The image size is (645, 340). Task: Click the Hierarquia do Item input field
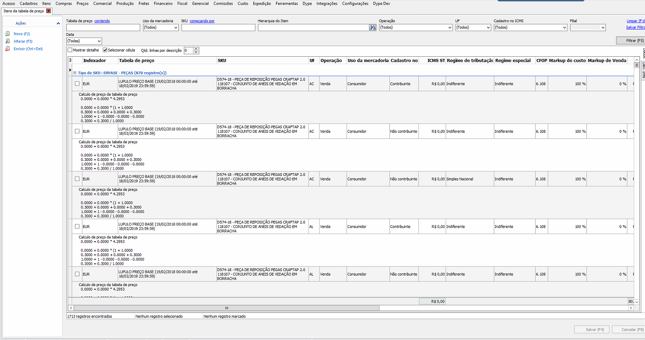314,28
